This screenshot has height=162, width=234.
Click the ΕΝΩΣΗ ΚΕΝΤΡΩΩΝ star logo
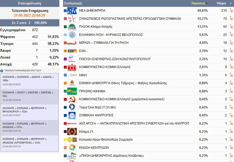[x=72, y=148]
